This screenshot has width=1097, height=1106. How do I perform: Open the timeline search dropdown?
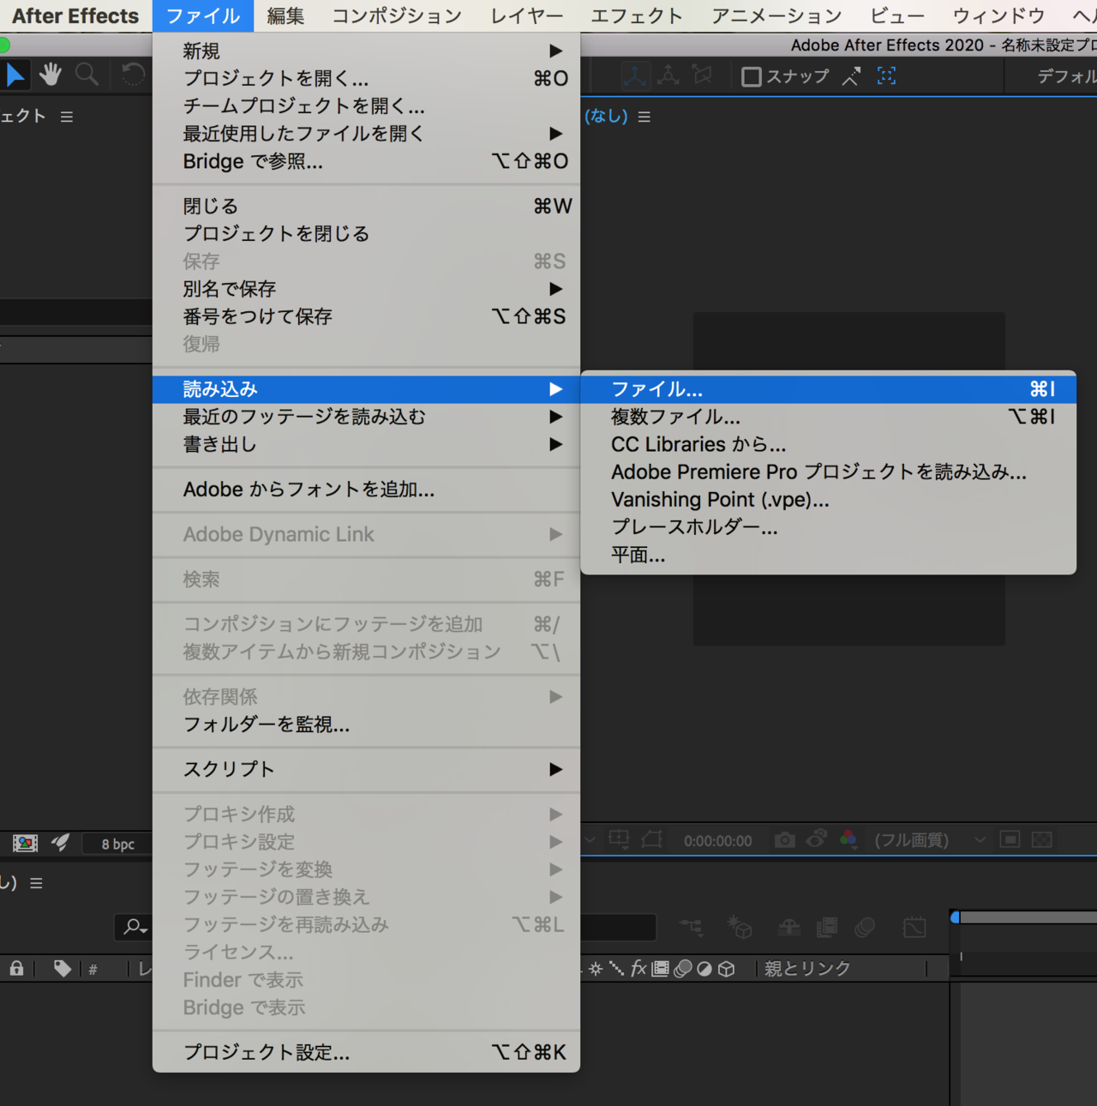135,927
